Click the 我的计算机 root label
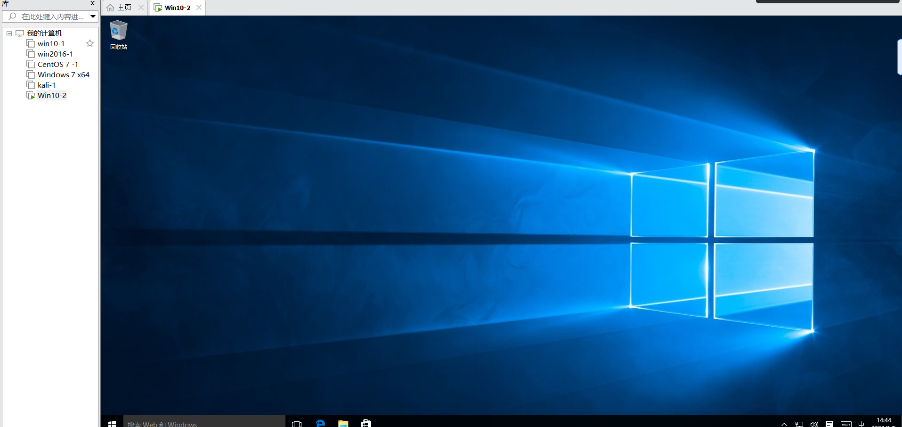Viewport: 902px width, 427px height. [44, 33]
